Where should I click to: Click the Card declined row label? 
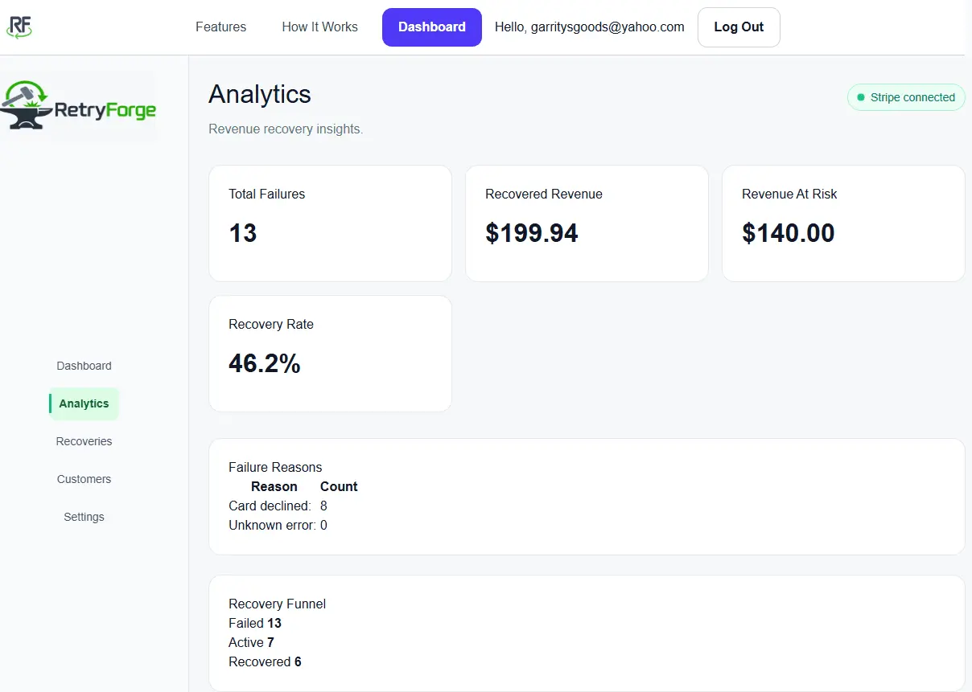point(270,506)
